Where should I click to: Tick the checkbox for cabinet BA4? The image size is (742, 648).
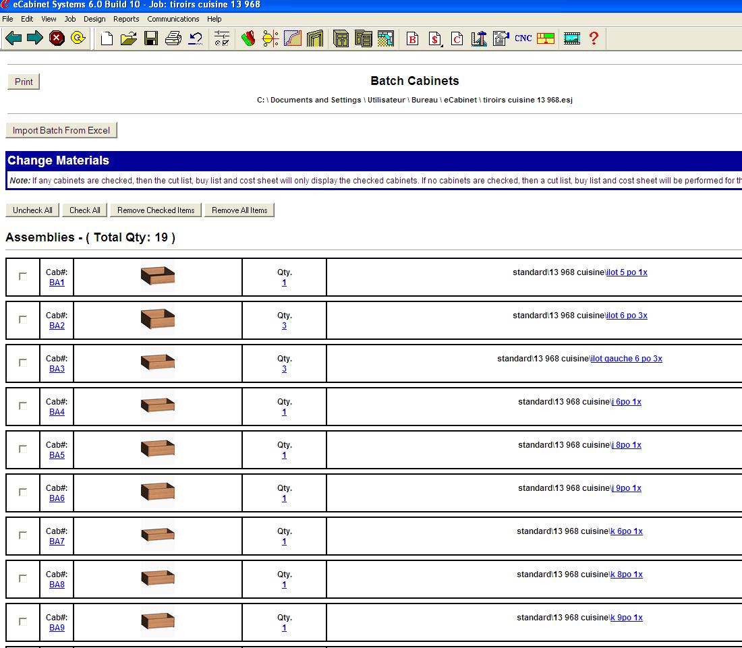coord(23,406)
